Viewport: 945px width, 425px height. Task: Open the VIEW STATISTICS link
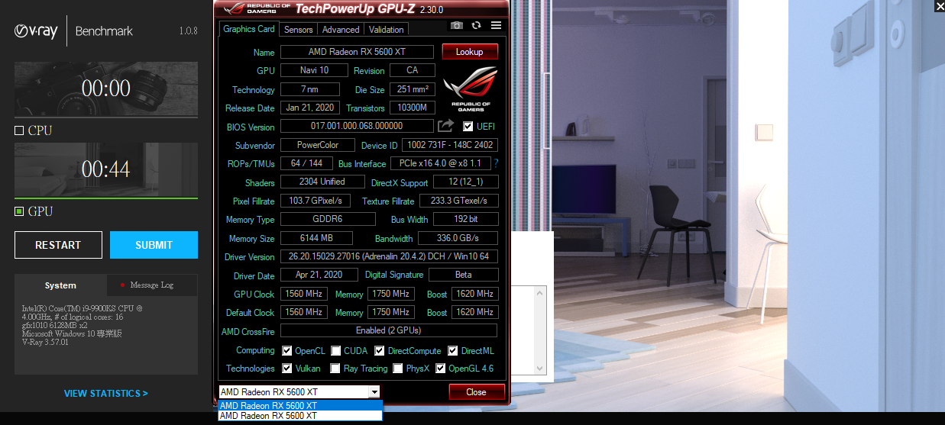coord(105,394)
